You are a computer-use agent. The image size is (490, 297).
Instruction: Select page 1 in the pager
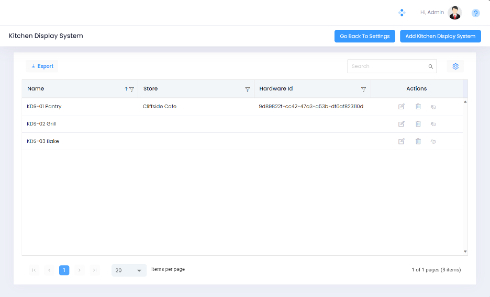coord(64,270)
